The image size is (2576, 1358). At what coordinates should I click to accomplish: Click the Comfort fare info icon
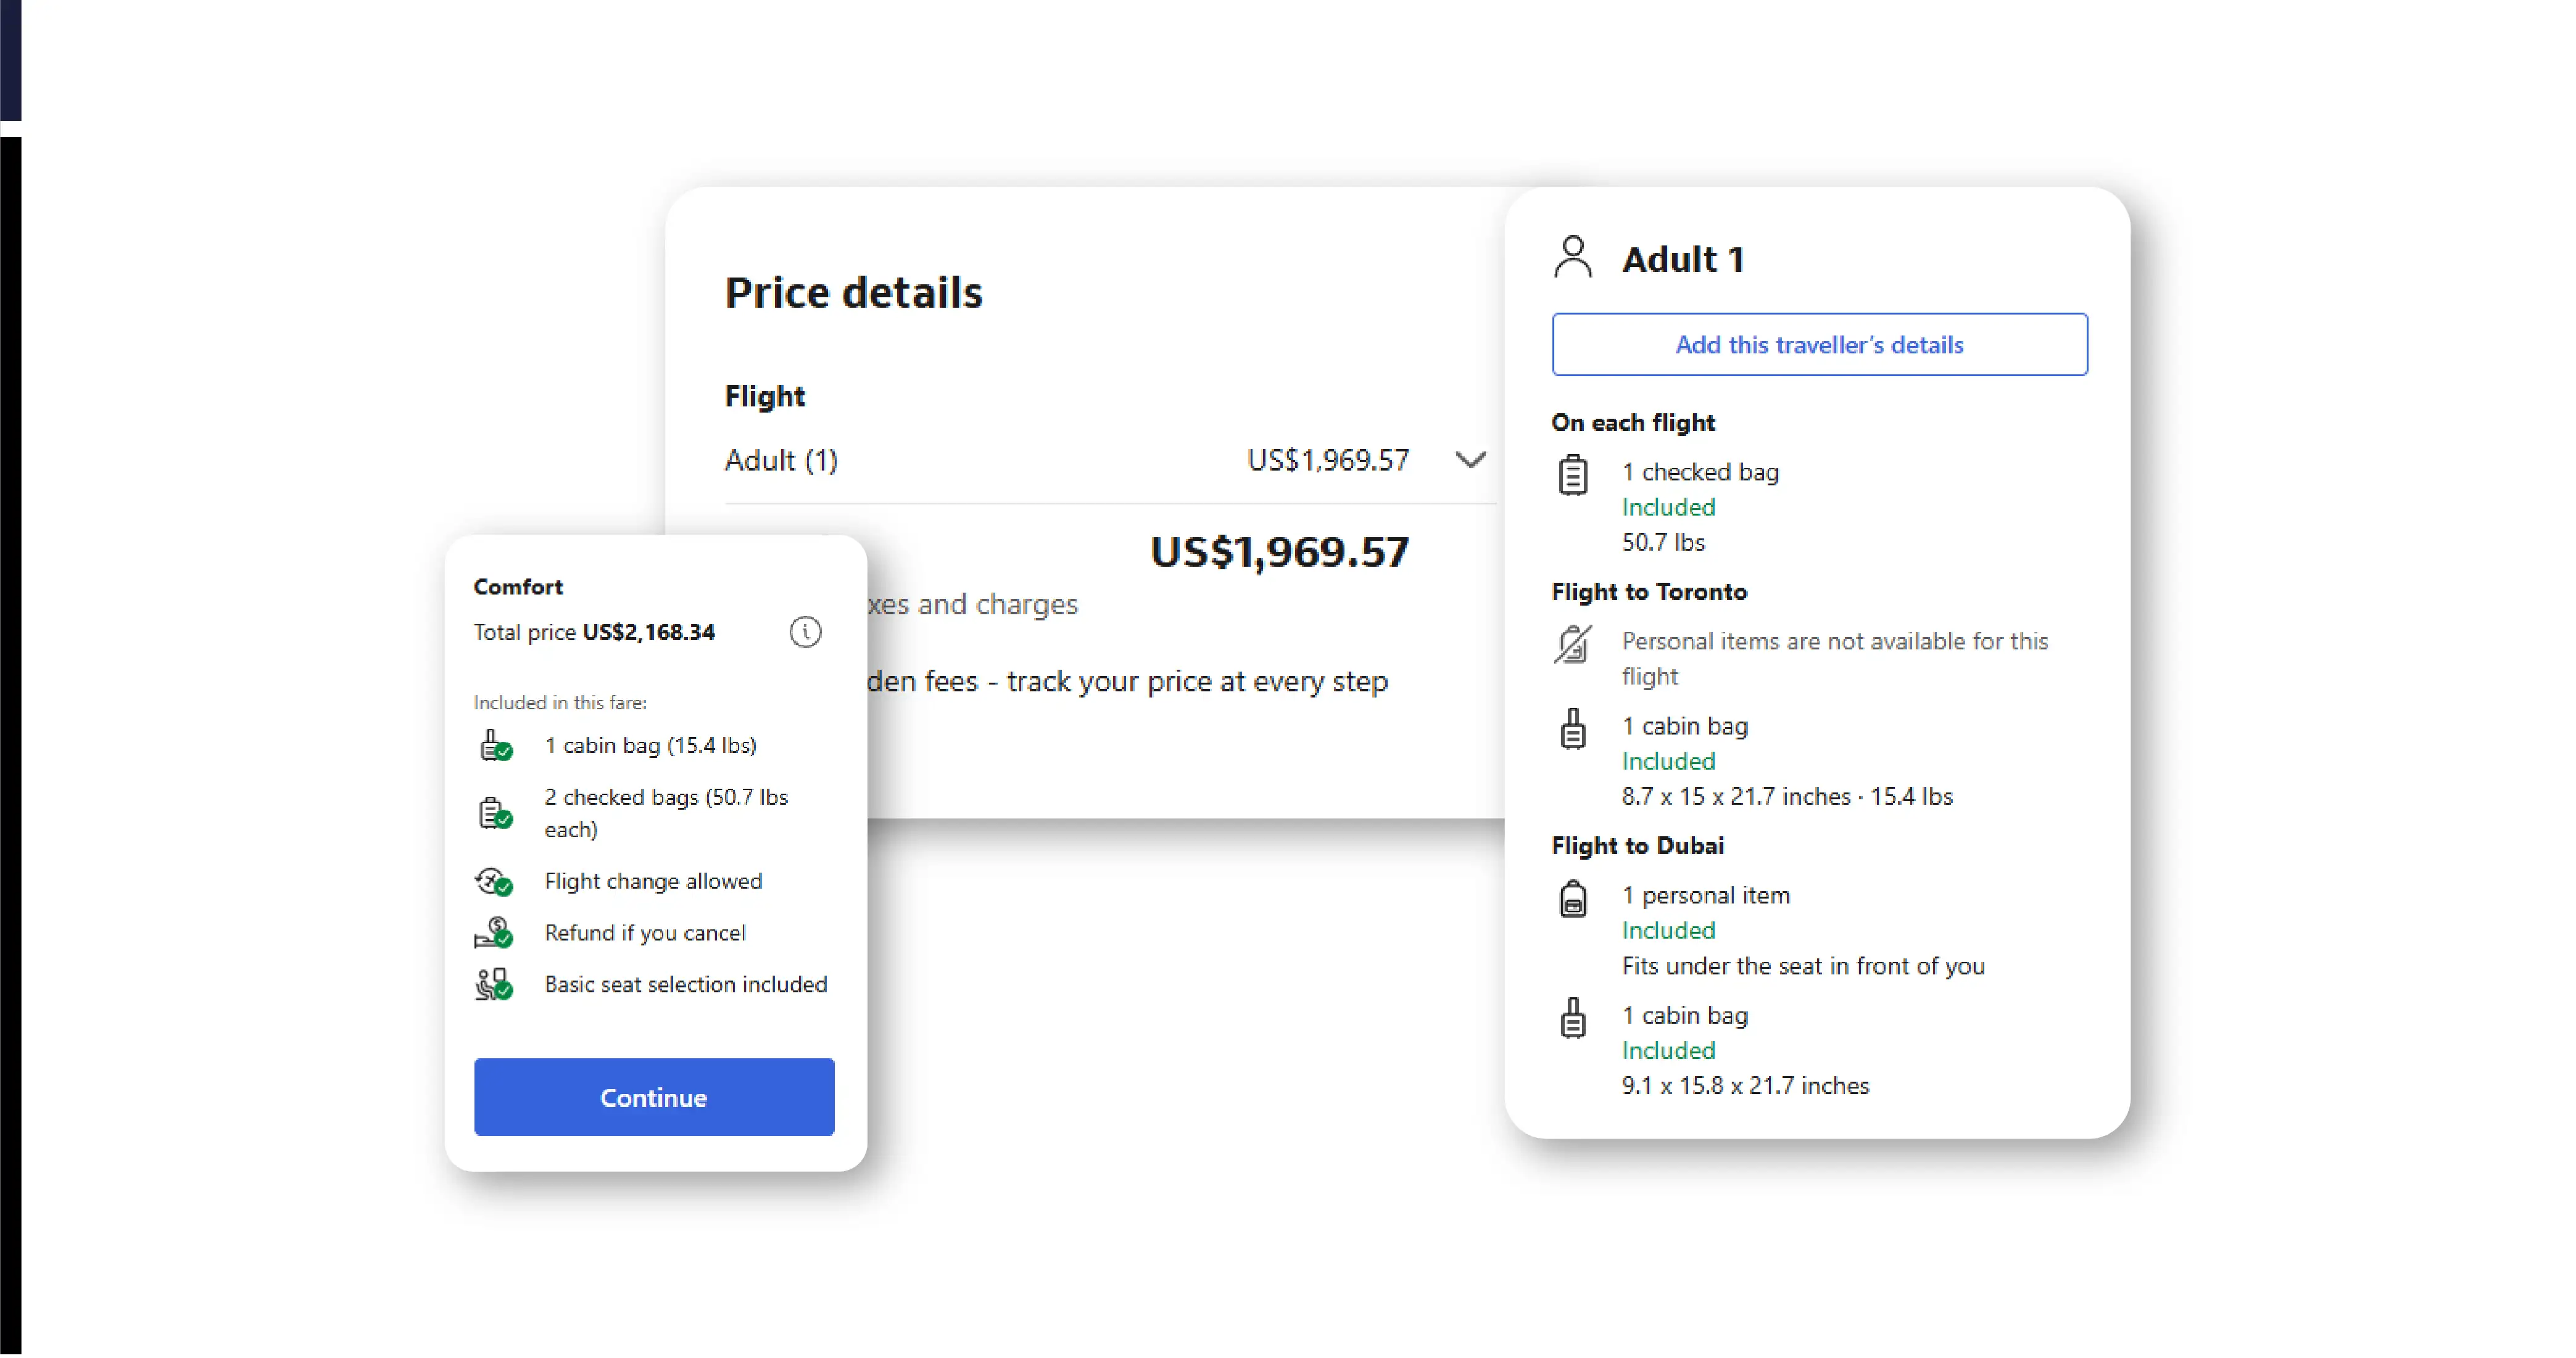click(805, 632)
